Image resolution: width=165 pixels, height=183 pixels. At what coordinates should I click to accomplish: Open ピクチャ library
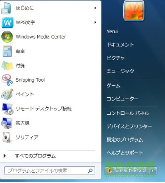116,58
